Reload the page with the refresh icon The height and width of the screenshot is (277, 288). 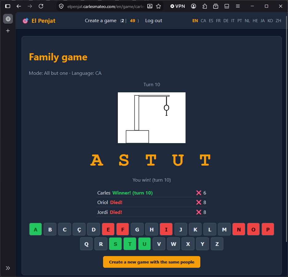41,6
